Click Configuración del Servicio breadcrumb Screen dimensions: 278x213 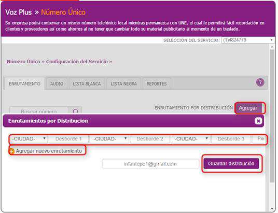(77, 62)
